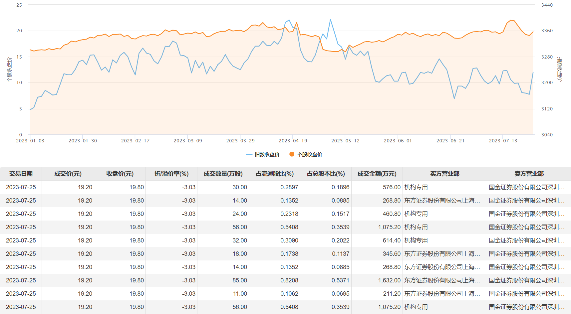The image size is (571, 314).
Task: Toggle the 指数收盘价 legend line icon
Action: click(249, 155)
